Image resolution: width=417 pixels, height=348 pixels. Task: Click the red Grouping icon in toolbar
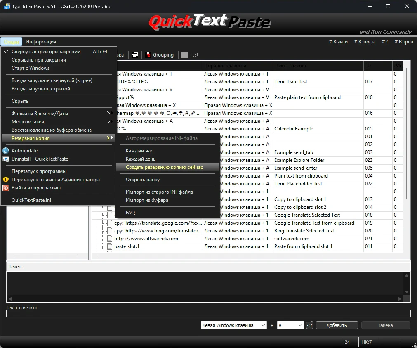click(148, 55)
